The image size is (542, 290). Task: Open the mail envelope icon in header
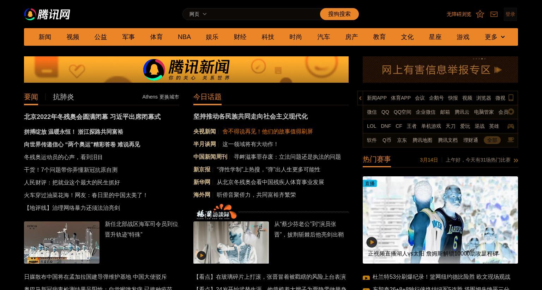(x=494, y=14)
